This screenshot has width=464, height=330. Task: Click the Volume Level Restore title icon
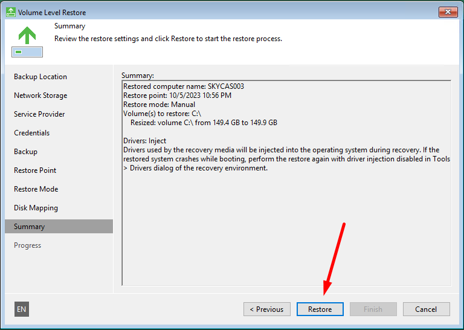pos(11,12)
